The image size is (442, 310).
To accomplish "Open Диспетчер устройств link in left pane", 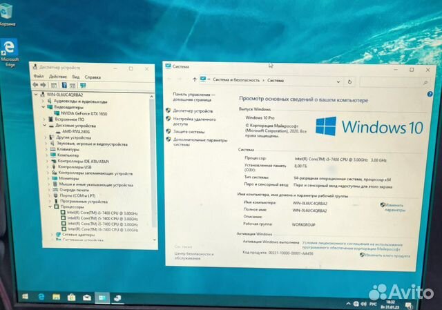I will [x=193, y=111].
